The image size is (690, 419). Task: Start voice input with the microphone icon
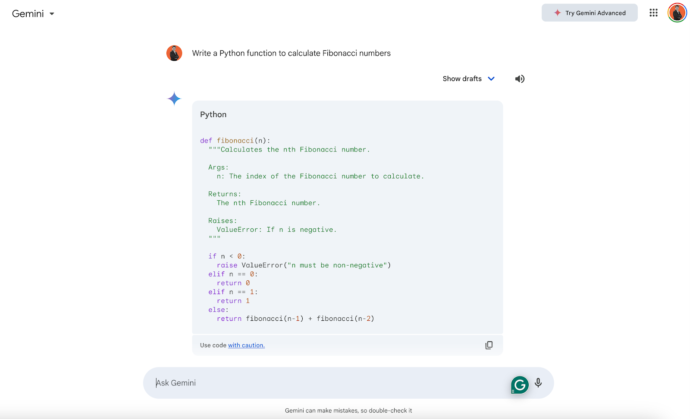click(x=538, y=383)
